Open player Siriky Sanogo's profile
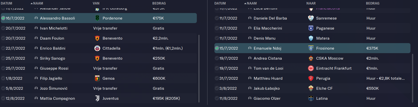This screenshot has width=418, height=107. click(53, 58)
